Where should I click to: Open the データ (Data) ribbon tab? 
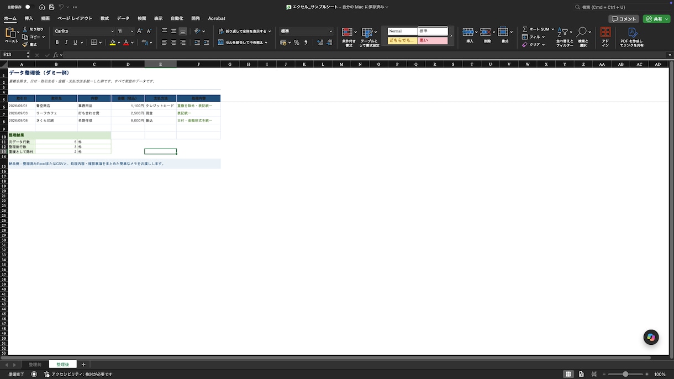(x=123, y=18)
